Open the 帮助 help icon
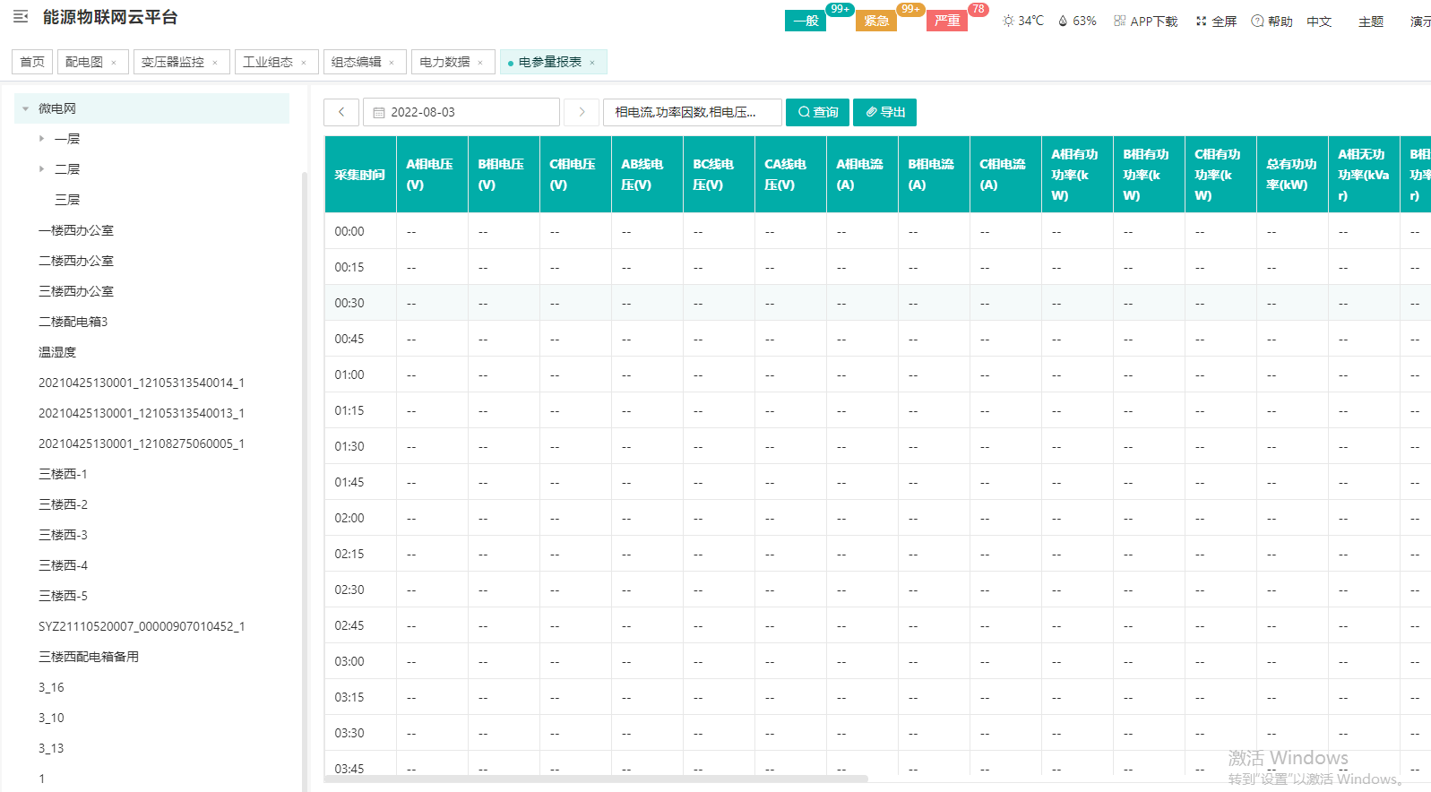The width and height of the screenshot is (1431, 792). tap(1257, 21)
